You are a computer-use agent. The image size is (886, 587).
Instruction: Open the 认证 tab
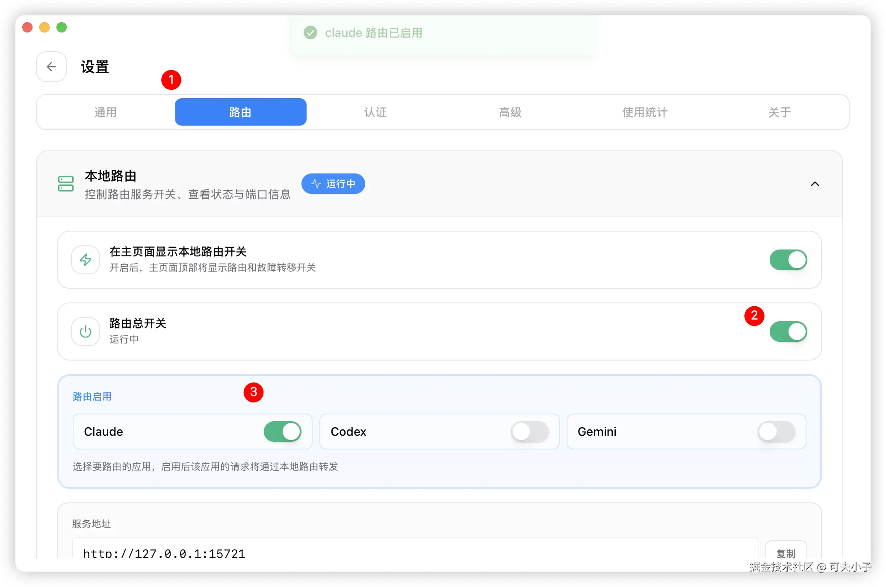[x=375, y=112]
